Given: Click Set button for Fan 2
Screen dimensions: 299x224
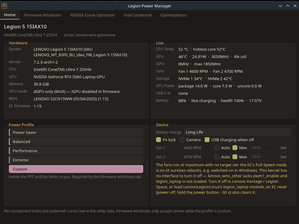Looking at the screenshot, I should [x=283, y=157].
